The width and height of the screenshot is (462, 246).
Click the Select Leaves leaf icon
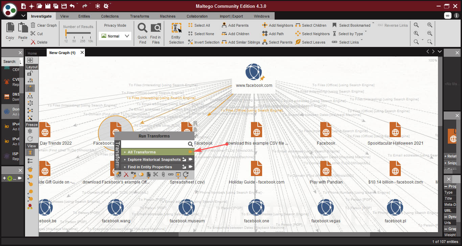click(298, 42)
